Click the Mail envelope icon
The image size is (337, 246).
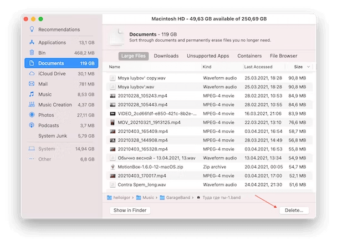tap(32, 84)
